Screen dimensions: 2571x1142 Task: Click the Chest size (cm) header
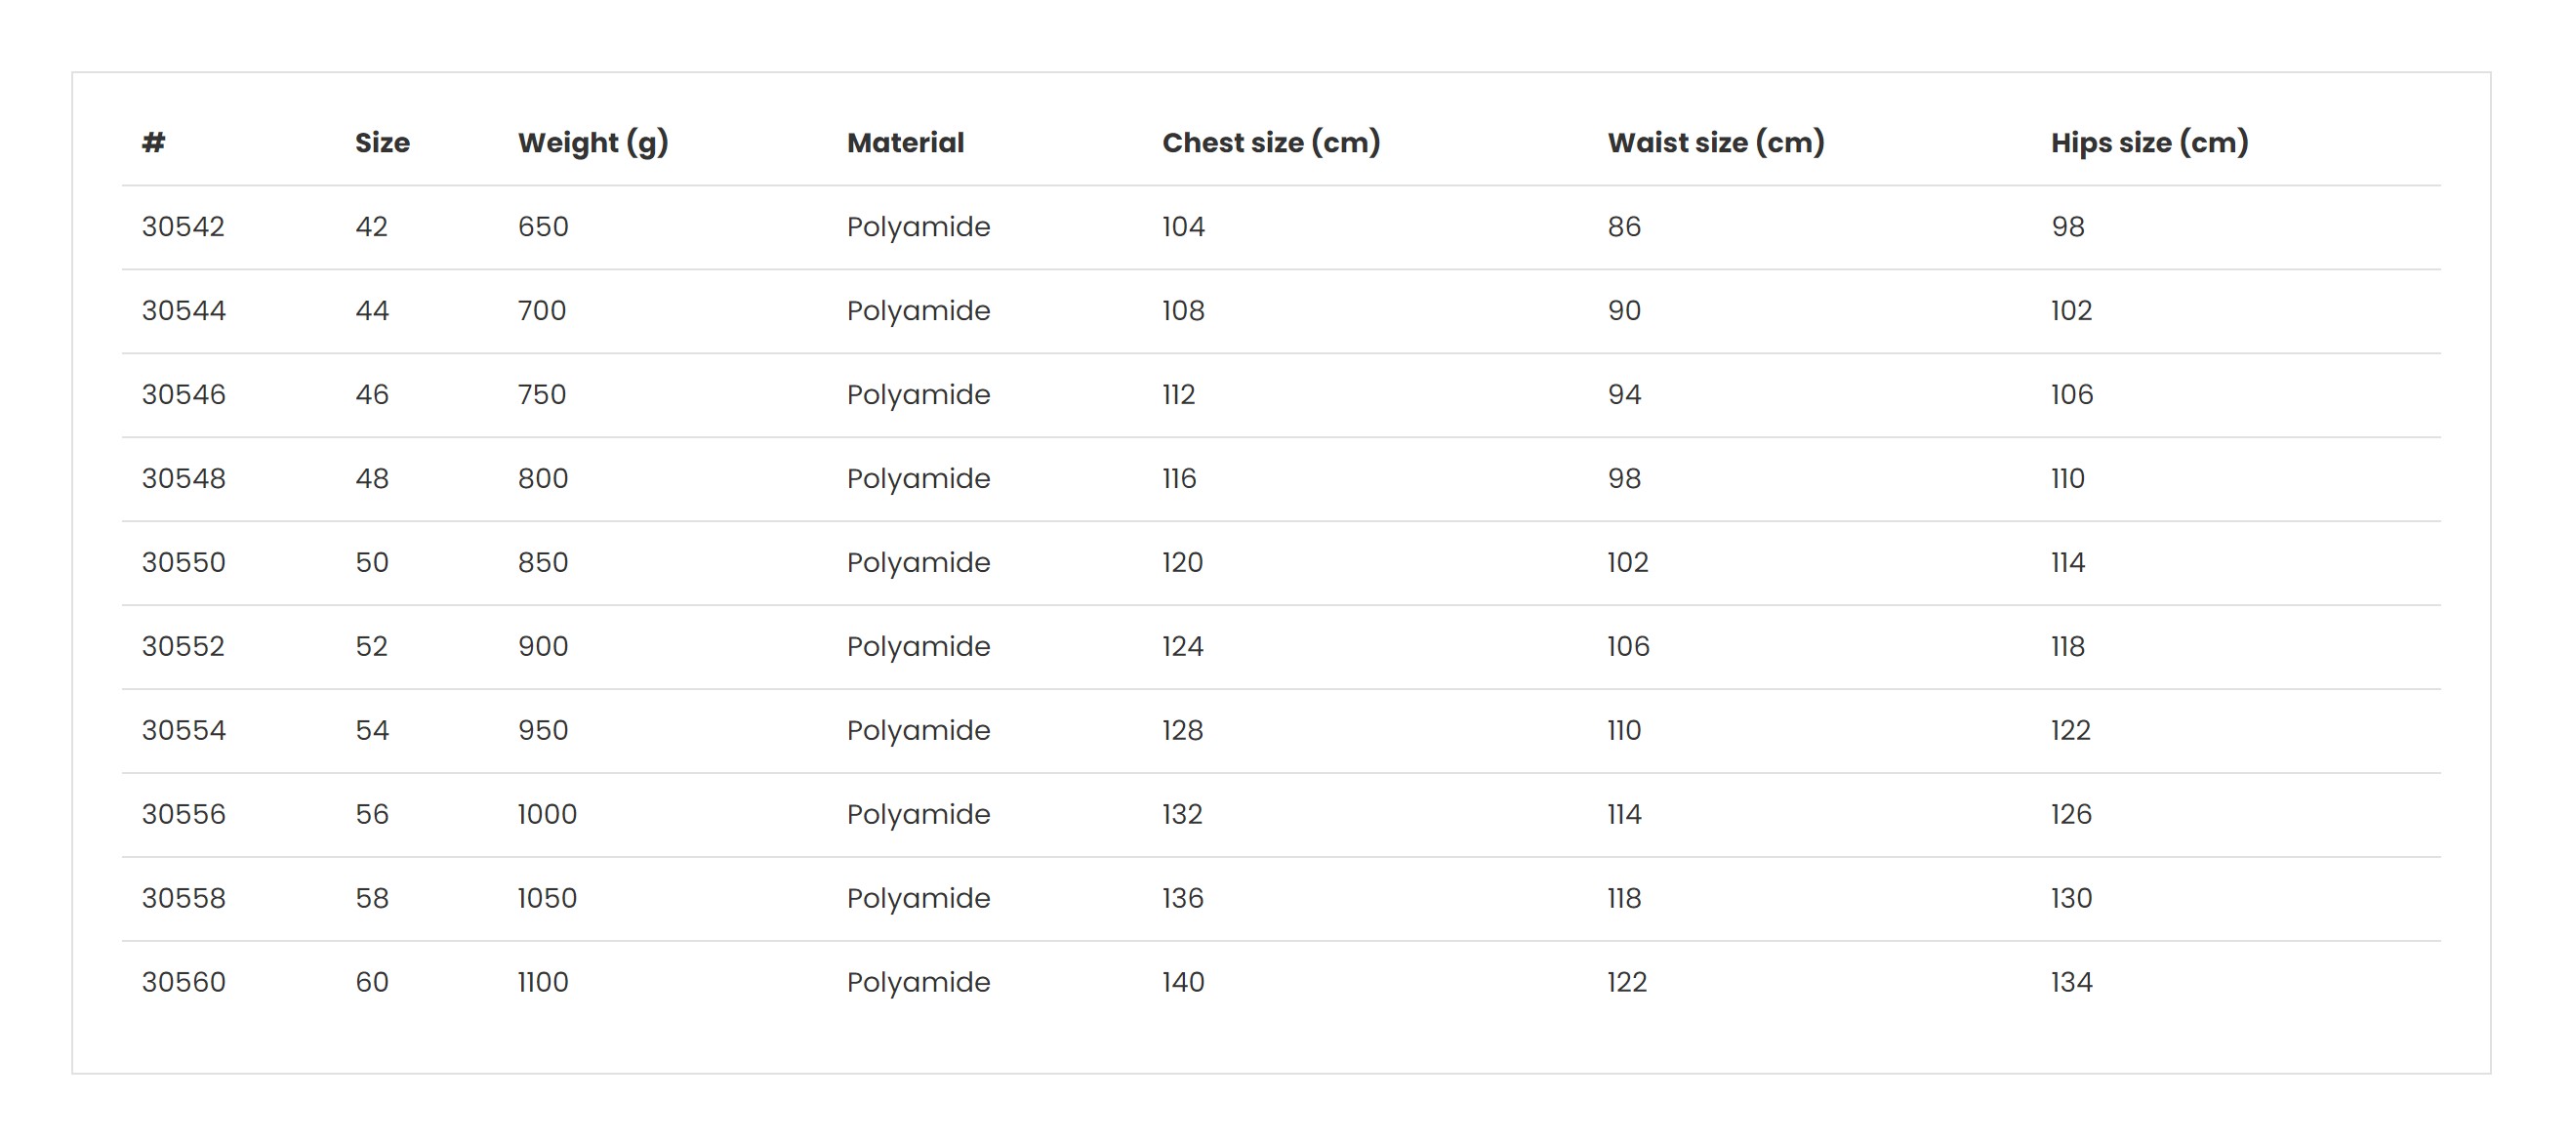1271,143
